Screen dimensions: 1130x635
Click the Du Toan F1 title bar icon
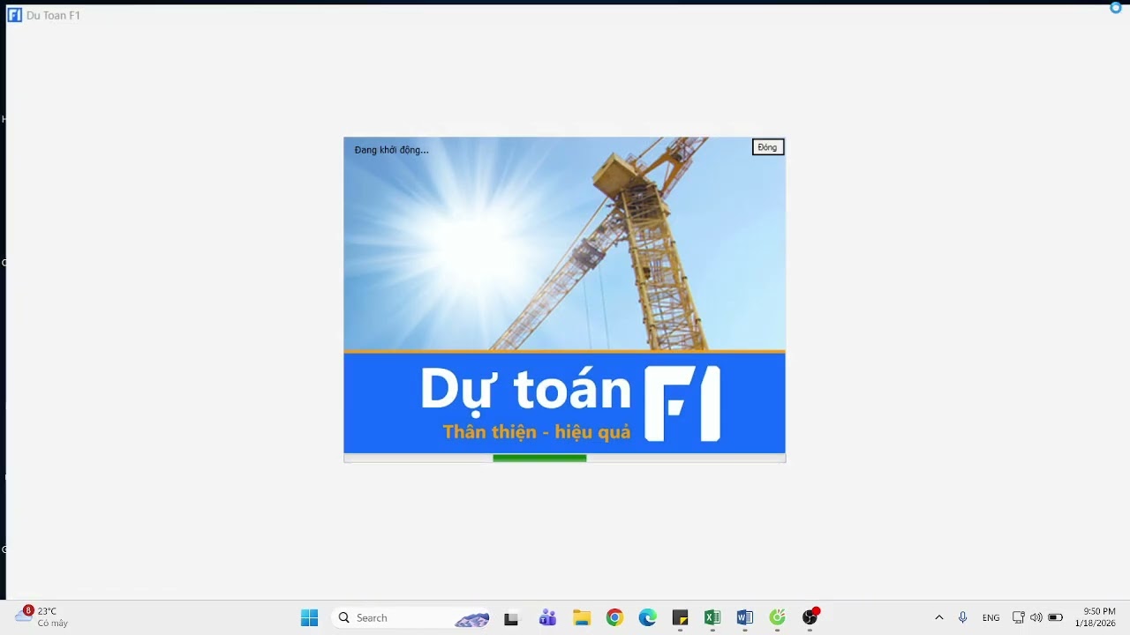(x=14, y=15)
